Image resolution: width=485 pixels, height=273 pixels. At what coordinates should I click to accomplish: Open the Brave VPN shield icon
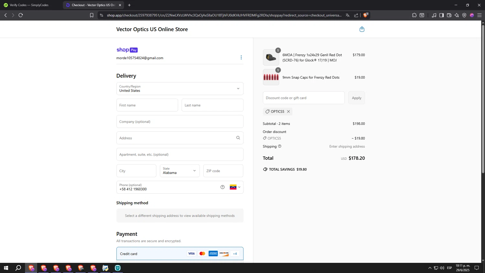[464, 15]
